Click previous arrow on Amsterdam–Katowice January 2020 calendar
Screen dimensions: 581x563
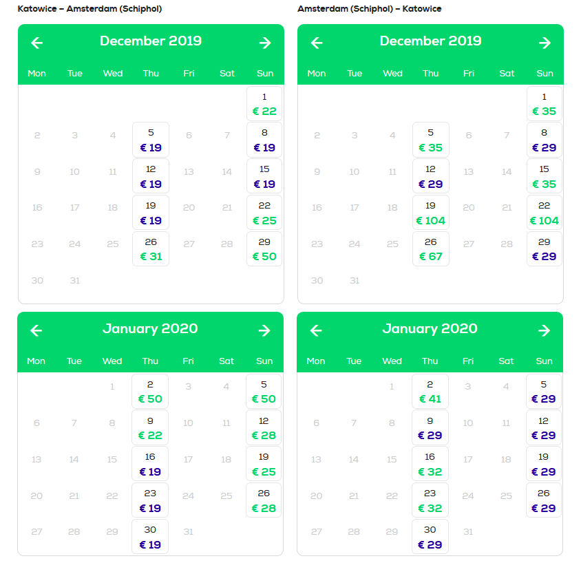[x=316, y=330]
